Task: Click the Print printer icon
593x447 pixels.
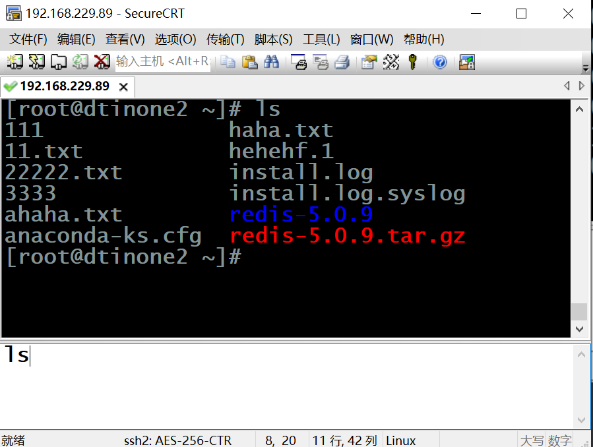Action: point(342,62)
